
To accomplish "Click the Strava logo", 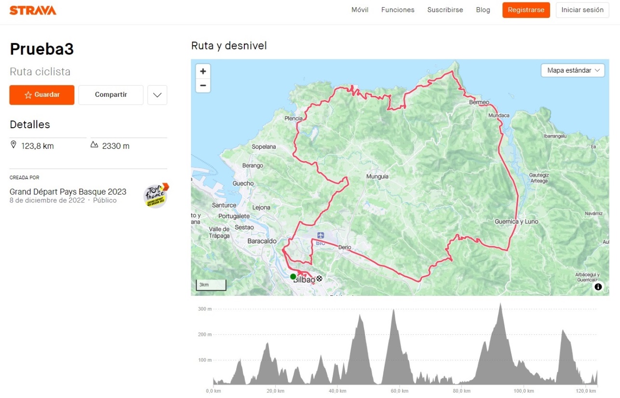I will (33, 10).
